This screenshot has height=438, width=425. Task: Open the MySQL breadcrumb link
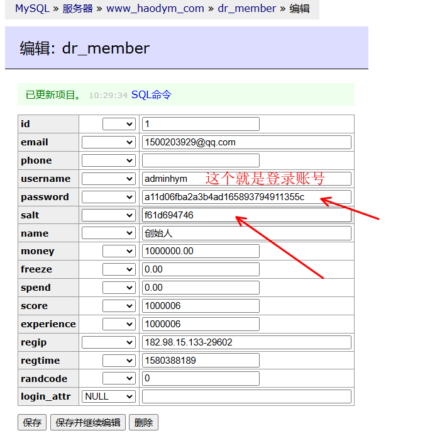coord(32,8)
